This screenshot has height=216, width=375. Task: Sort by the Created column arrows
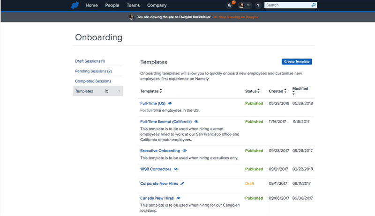tap(285, 91)
